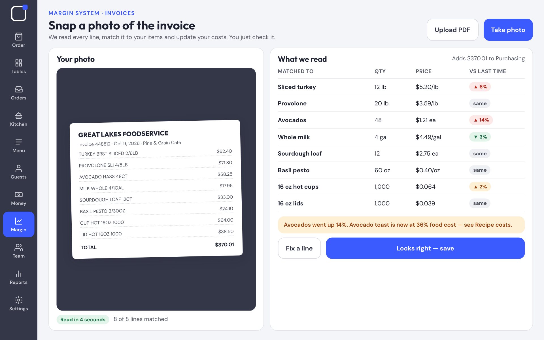Click the 20 lb provolone quantity
Viewport: 544px width, 340px height.
tap(381, 103)
